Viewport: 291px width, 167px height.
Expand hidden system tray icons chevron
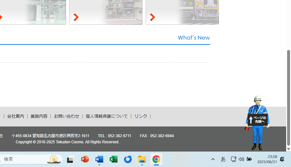tap(213, 159)
